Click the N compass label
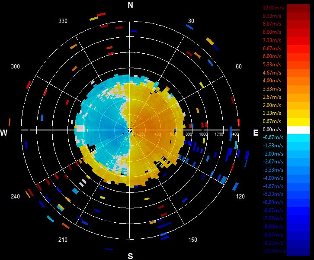Viewport: 314px width, 260px height. point(130,5)
